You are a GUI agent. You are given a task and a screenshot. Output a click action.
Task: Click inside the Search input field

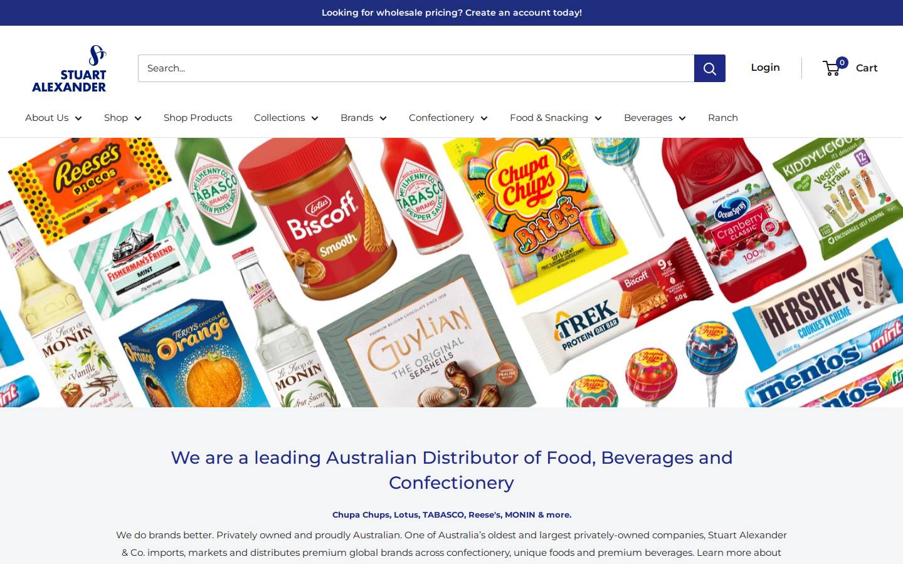[x=416, y=68]
